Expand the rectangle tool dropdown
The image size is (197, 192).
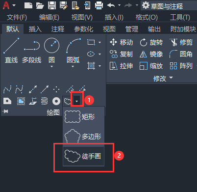click(99, 42)
